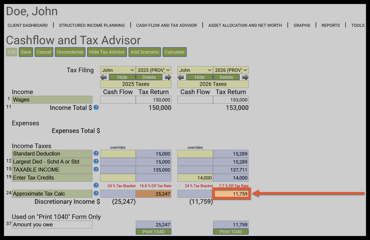This screenshot has width=370, height=240.
Task: Print 1040 for 2026
Action: (x=231, y=232)
